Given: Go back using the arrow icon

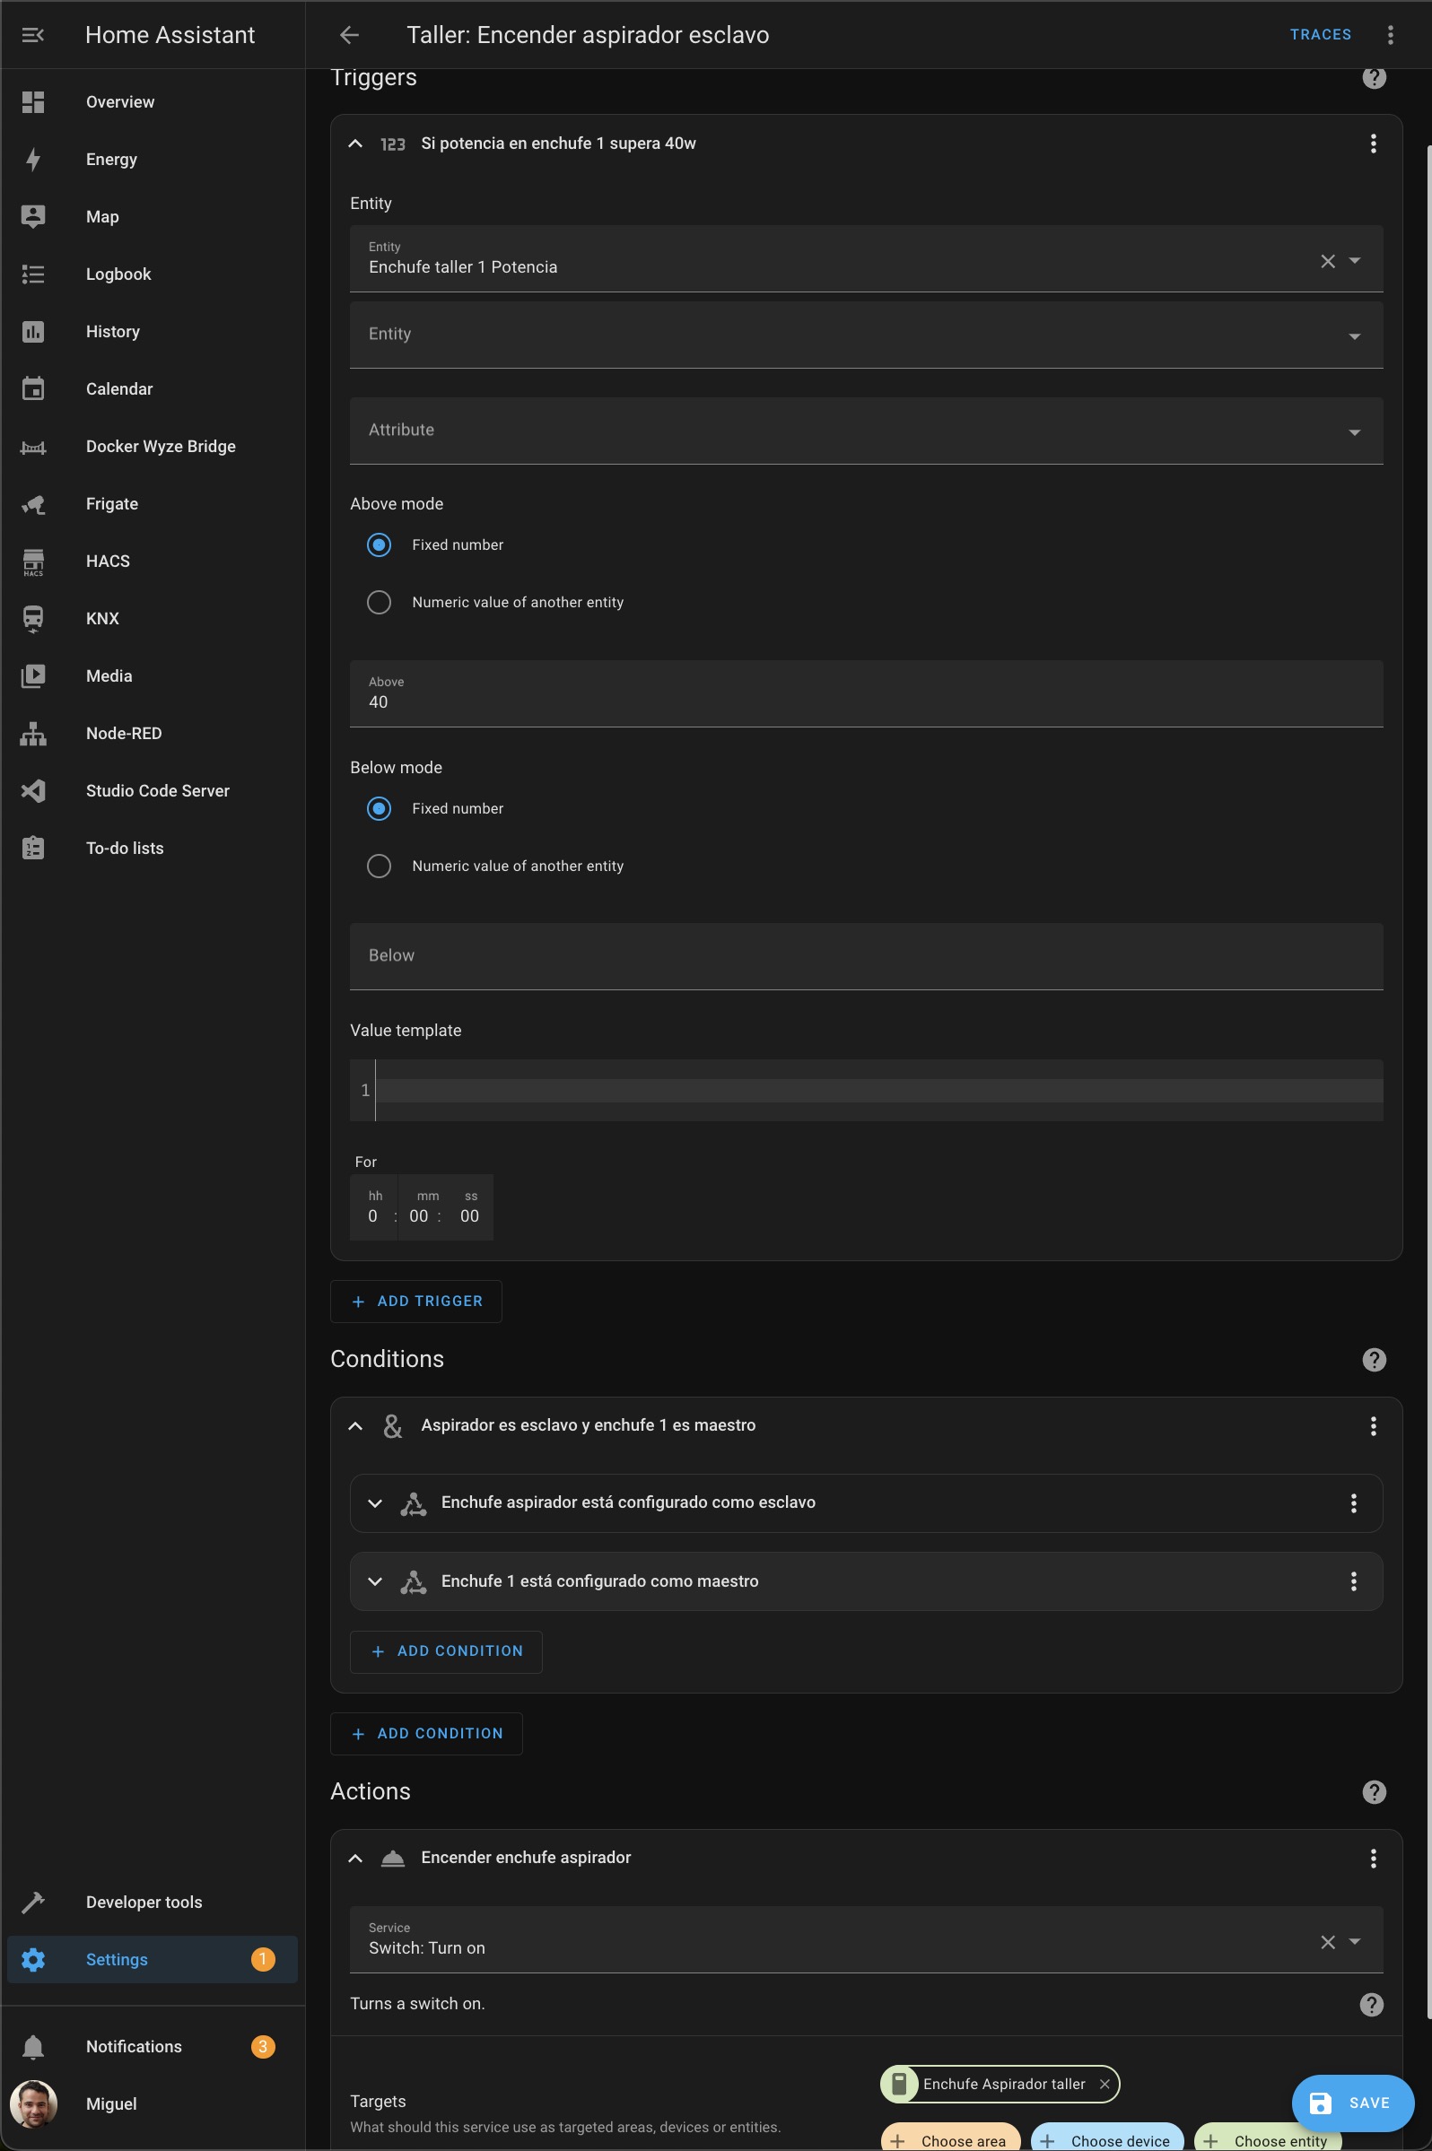Looking at the screenshot, I should [x=349, y=35].
